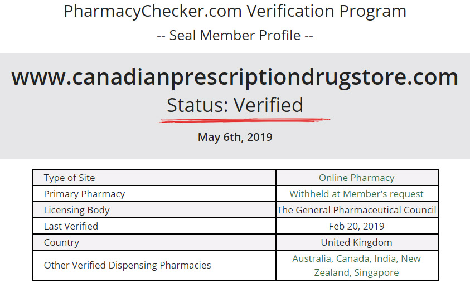Click the Seal Member Profile subtitle

pyautogui.click(x=235, y=36)
